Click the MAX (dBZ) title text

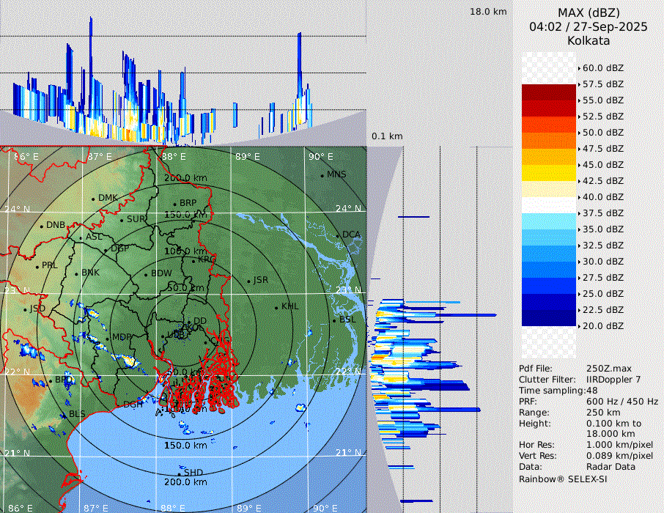click(588, 12)
